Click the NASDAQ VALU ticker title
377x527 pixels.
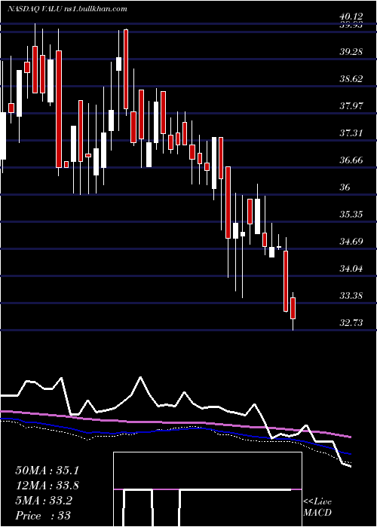coord(34,9)
